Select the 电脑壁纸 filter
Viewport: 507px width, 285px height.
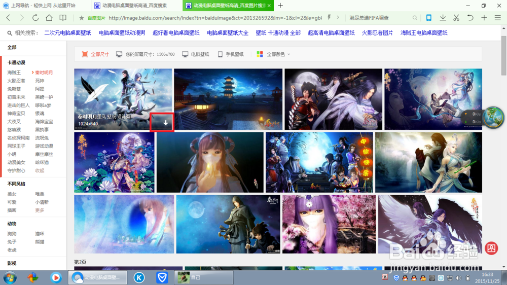[196, 54]
